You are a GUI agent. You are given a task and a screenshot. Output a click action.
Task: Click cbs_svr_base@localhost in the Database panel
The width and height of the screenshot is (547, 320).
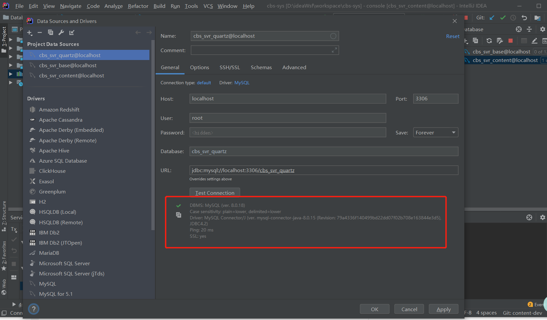(x=501, y=51)
